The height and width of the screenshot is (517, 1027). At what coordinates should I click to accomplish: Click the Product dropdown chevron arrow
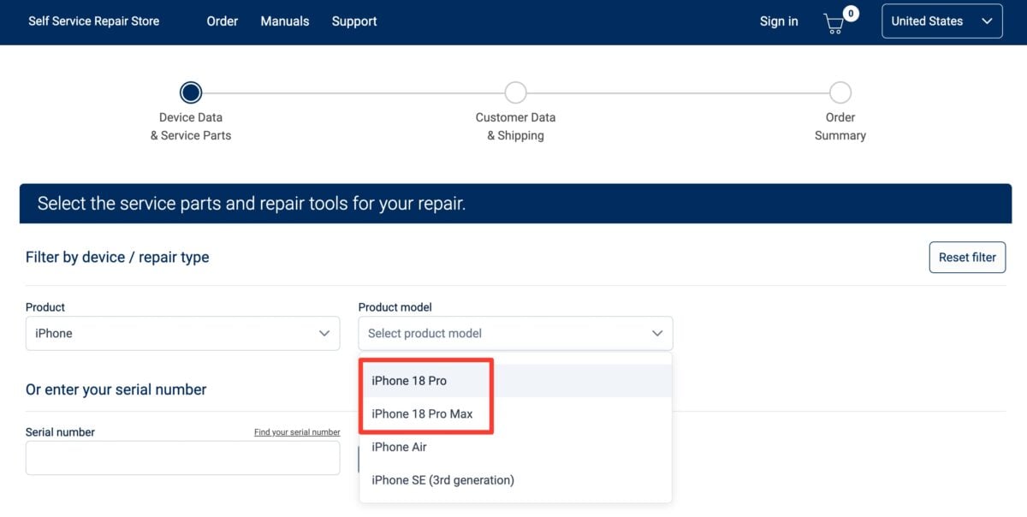(x=324, y=333)
